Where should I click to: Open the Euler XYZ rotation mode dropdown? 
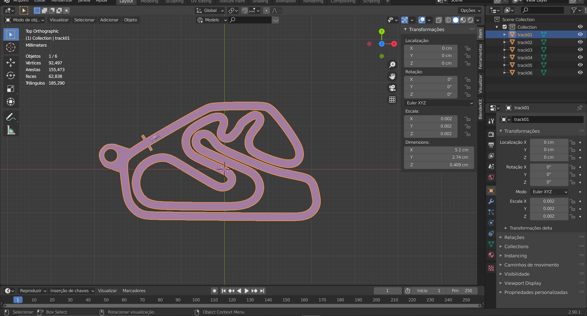coord(439,103)
